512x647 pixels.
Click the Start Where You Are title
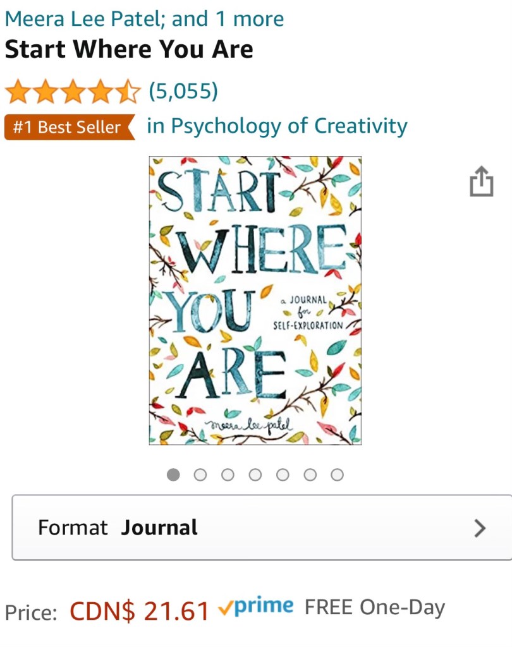tap(129, 49)
